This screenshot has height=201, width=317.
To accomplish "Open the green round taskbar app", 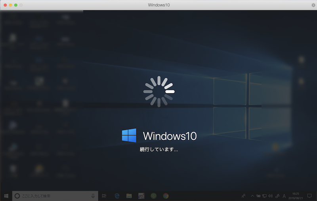I will [153, 196].
